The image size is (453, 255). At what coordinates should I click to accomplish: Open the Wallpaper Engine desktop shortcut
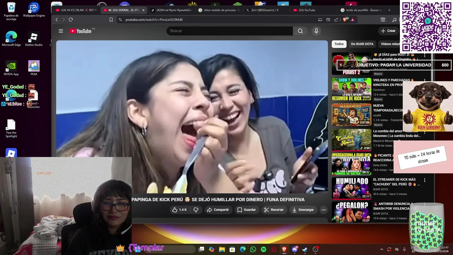click(x=34, y=10)
